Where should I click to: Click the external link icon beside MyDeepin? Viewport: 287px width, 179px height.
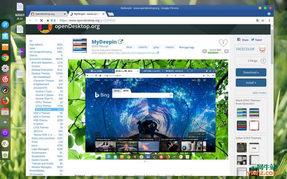tap(120, 42)
